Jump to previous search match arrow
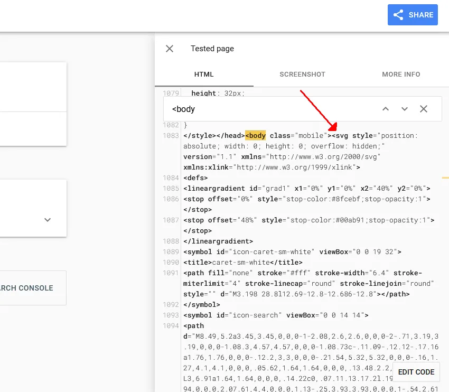The width and height of the screenshot is (449, 392). tap(386, 109)
